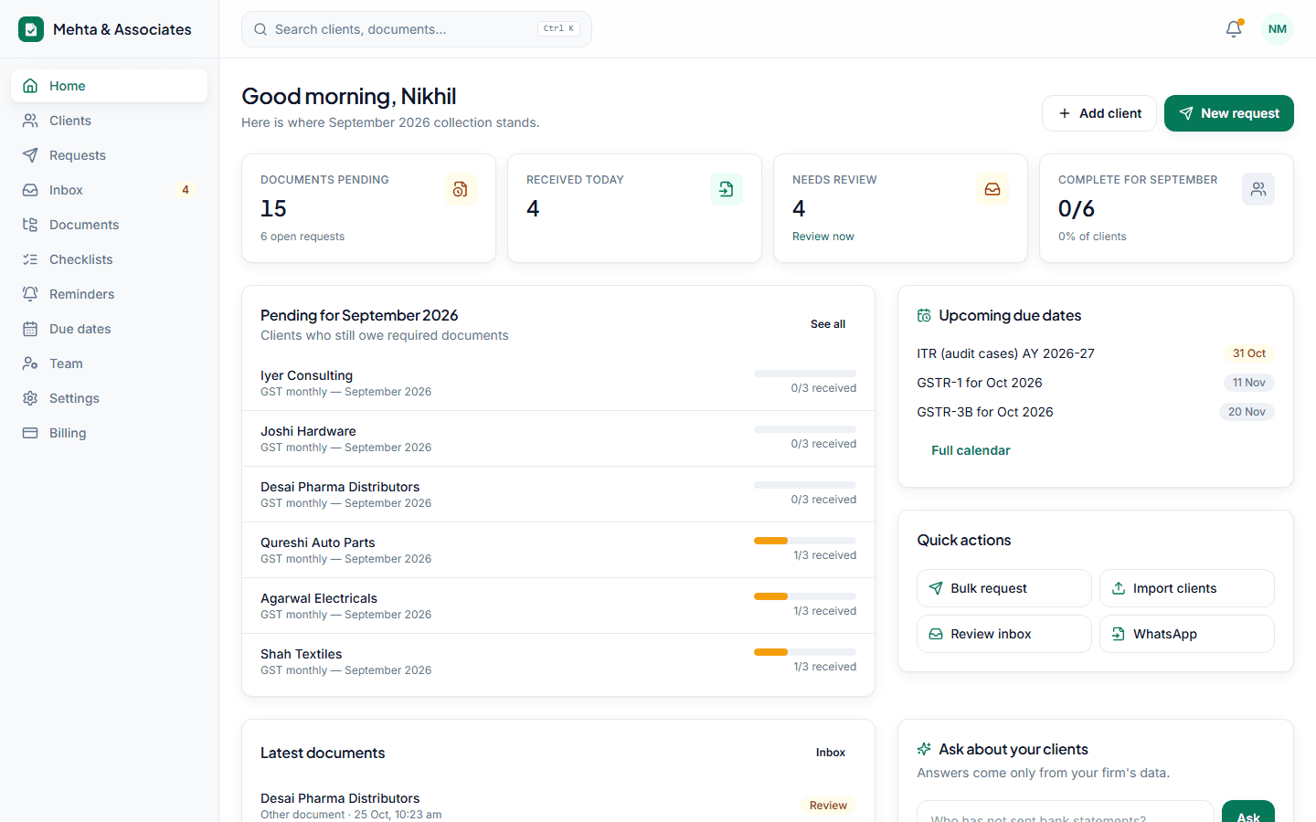This screenshot has width=1316, height=822.
Task: Click Review inbox quick action
Action: pyautogui.click(x=1004, y=634)
